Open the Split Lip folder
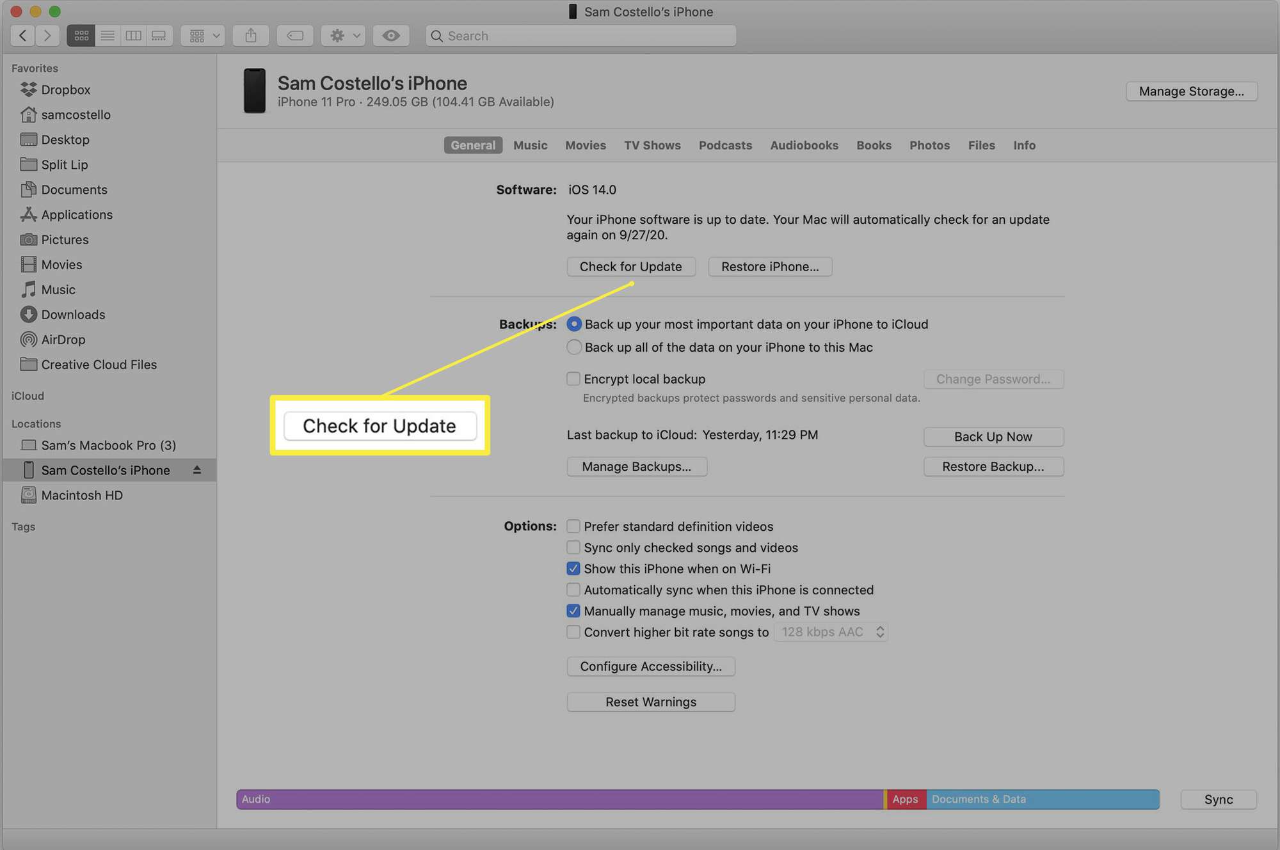The height and width of the screenshot is (850, 1280). pos(65,164)
